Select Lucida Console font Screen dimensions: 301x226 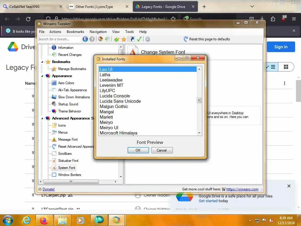tap(148, 96)
